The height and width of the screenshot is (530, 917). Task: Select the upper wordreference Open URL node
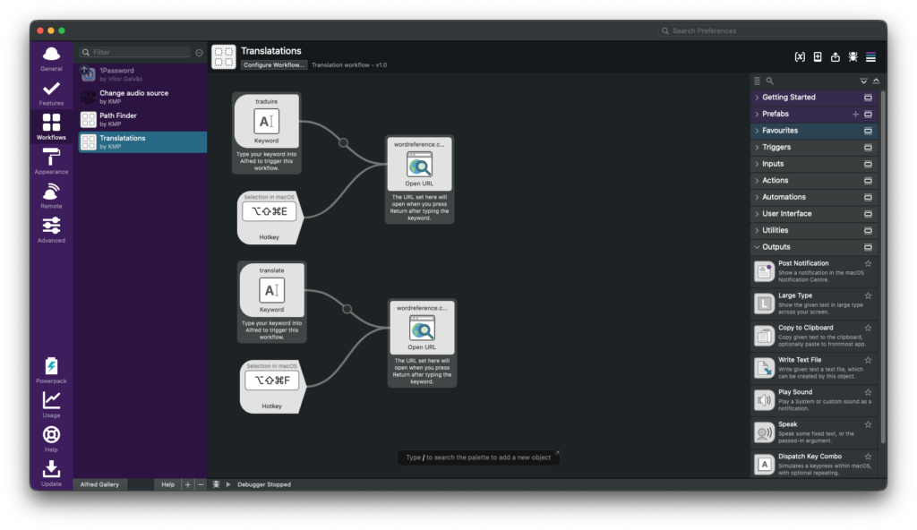tap(419, 180)
